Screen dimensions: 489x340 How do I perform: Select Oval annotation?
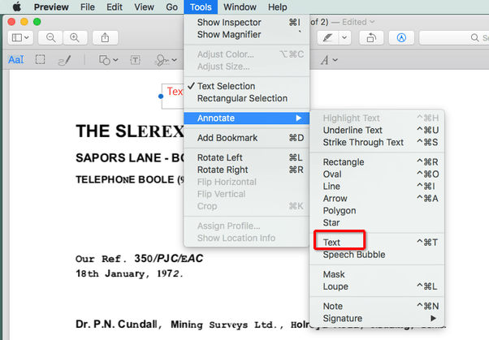coord(377,174)
